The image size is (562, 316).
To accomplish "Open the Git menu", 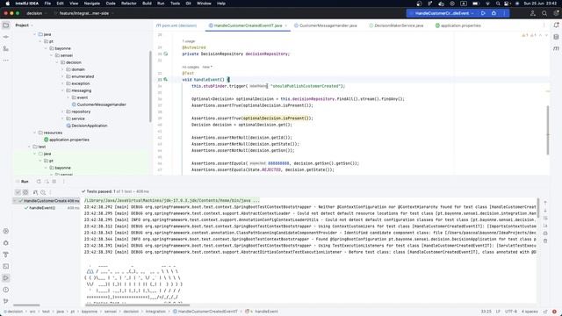I will click(188, 4).
